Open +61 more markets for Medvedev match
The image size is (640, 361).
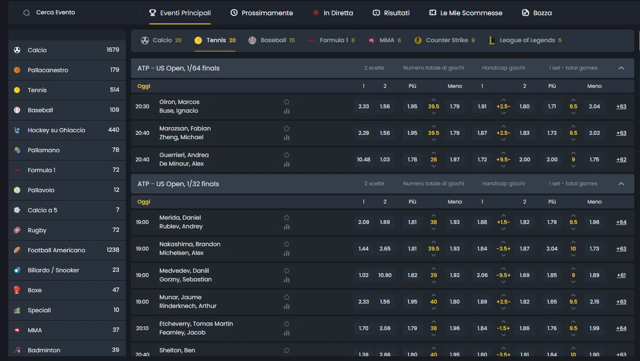621,275
